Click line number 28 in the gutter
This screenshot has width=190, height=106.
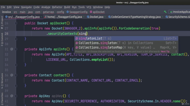point(7,34)
